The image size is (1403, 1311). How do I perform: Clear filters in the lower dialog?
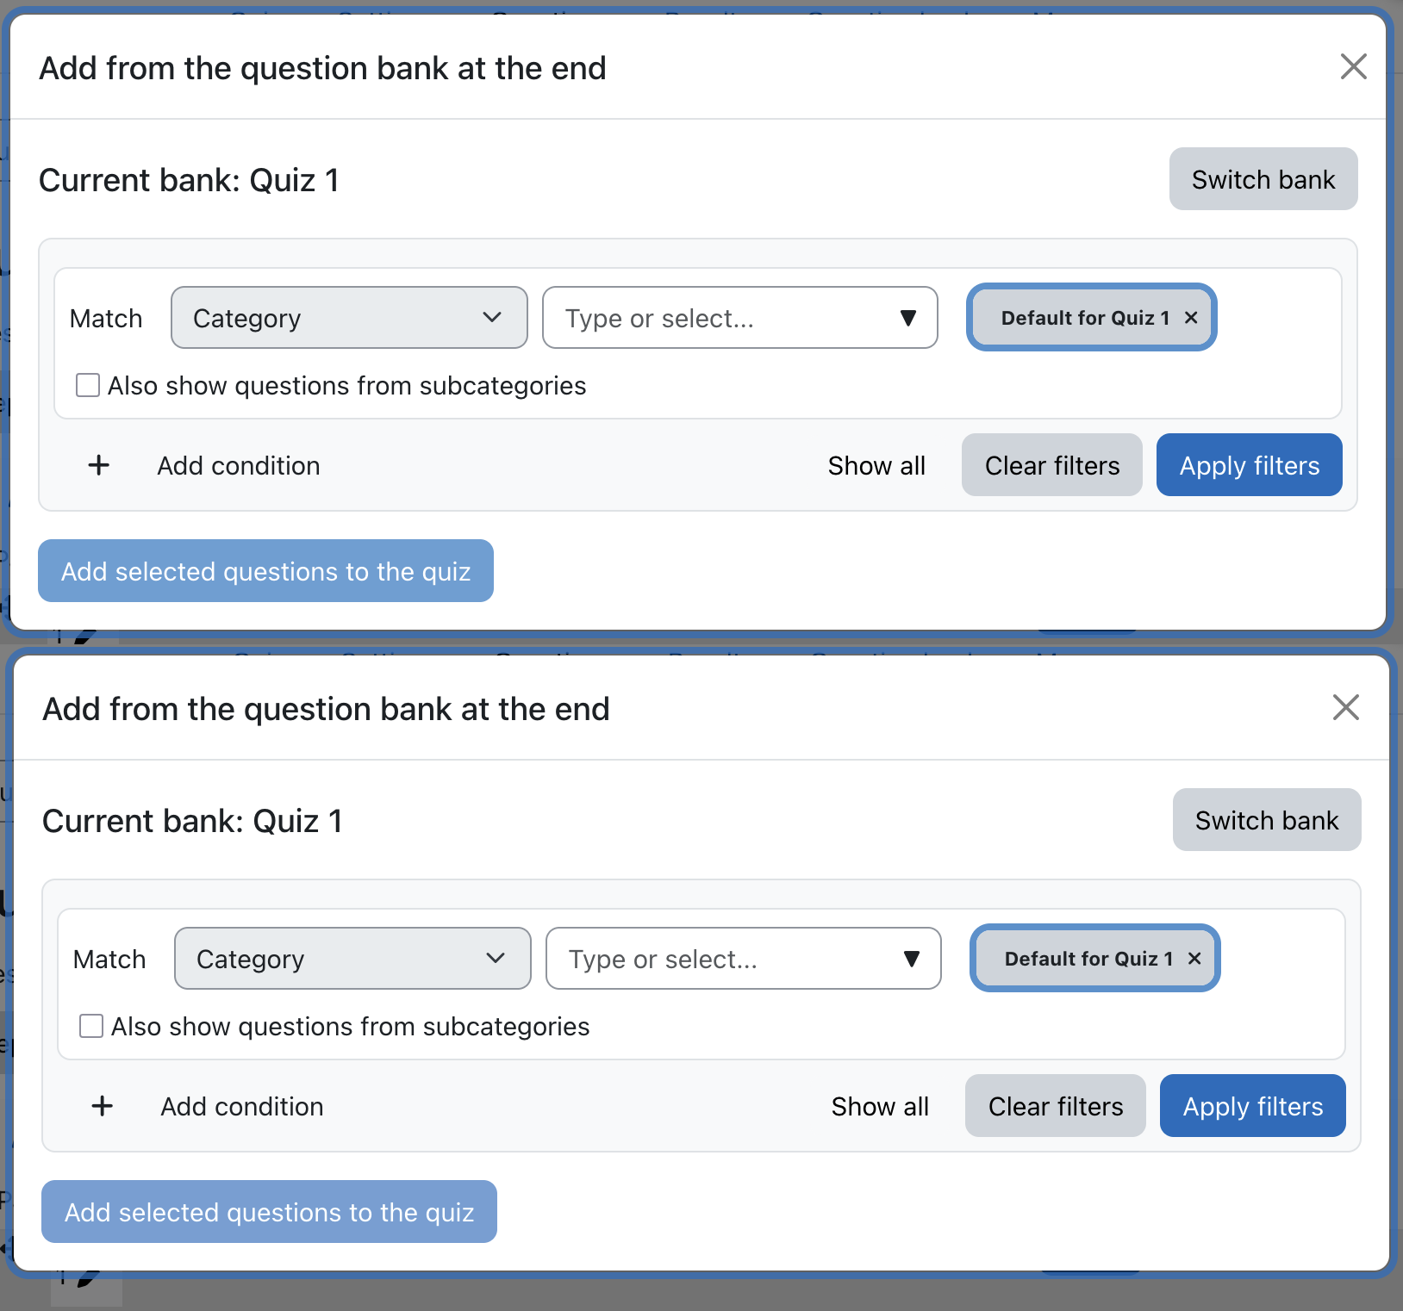click(x=1056, y=1106)
